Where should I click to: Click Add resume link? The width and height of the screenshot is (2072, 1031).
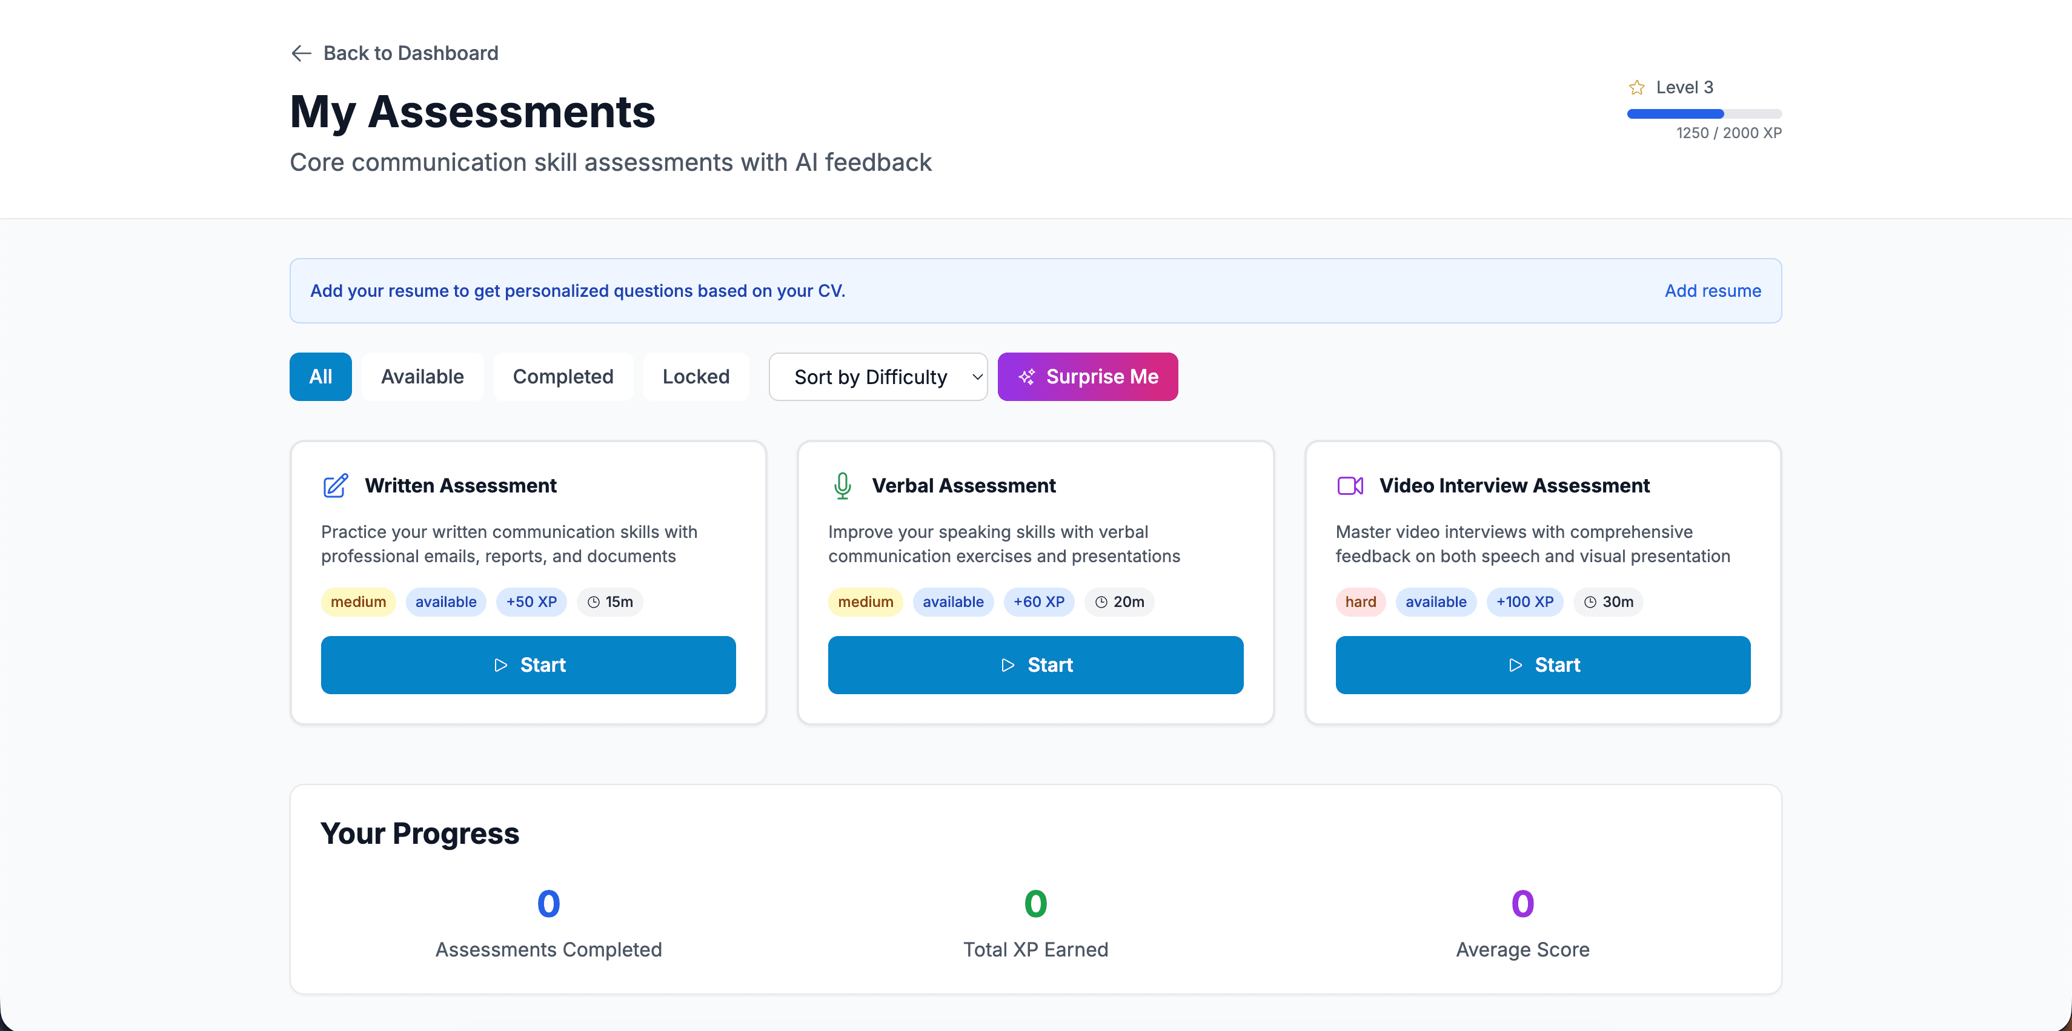point(1713,290)
